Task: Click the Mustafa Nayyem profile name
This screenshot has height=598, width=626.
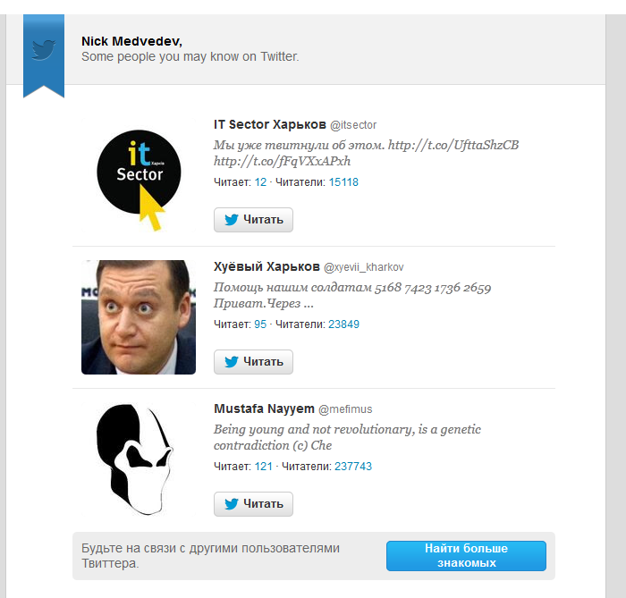Action: click(x=265, y=408)
